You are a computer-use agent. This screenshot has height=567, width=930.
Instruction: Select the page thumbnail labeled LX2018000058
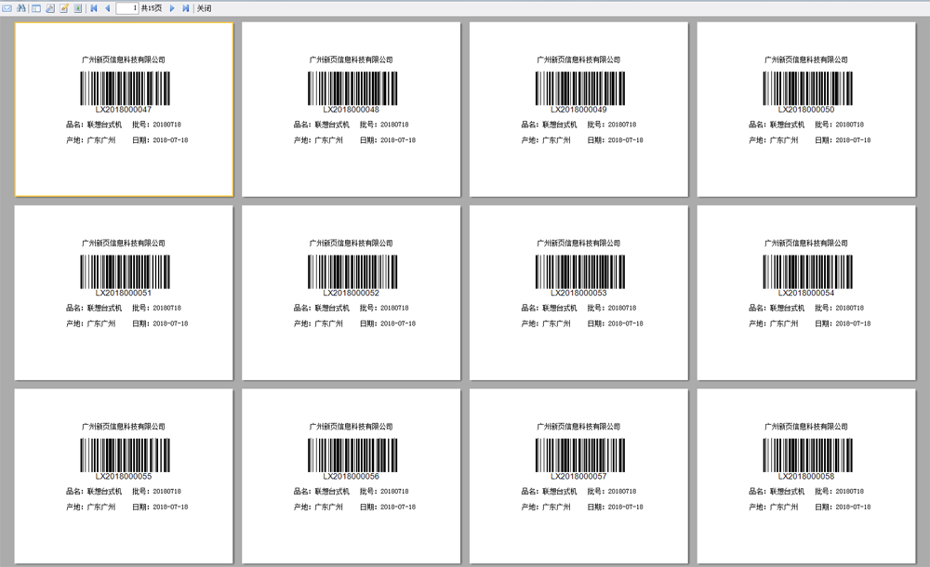point(806,476)
